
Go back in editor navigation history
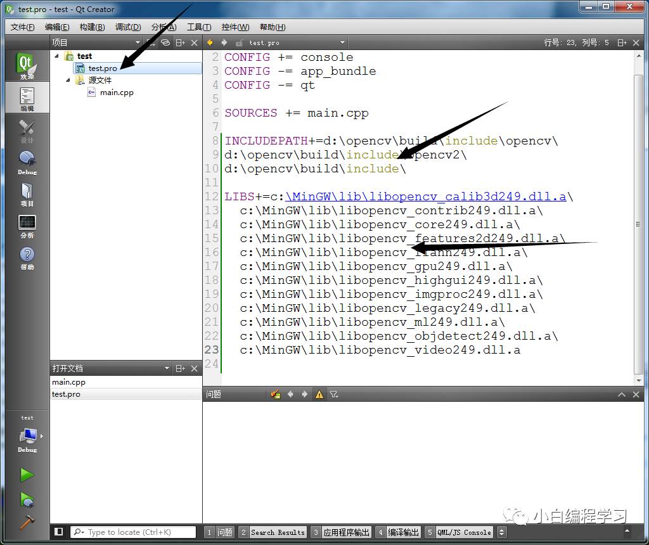[210, 42]
